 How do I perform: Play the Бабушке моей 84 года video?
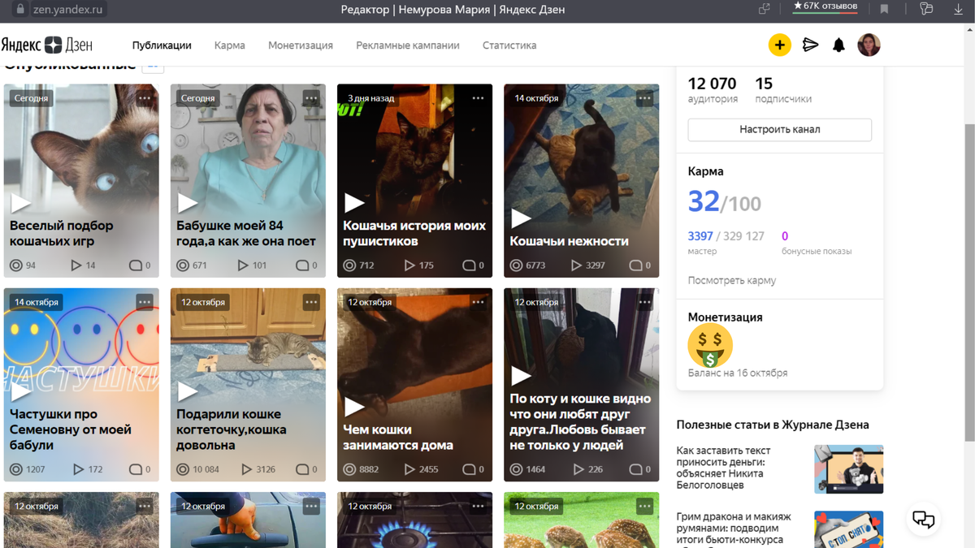coord(187,203)
